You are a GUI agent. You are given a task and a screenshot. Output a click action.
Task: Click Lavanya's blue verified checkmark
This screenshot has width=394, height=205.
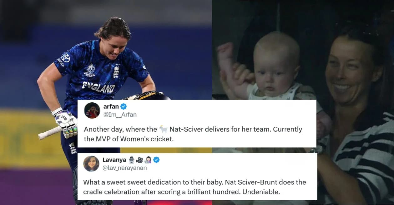point(156,160)
